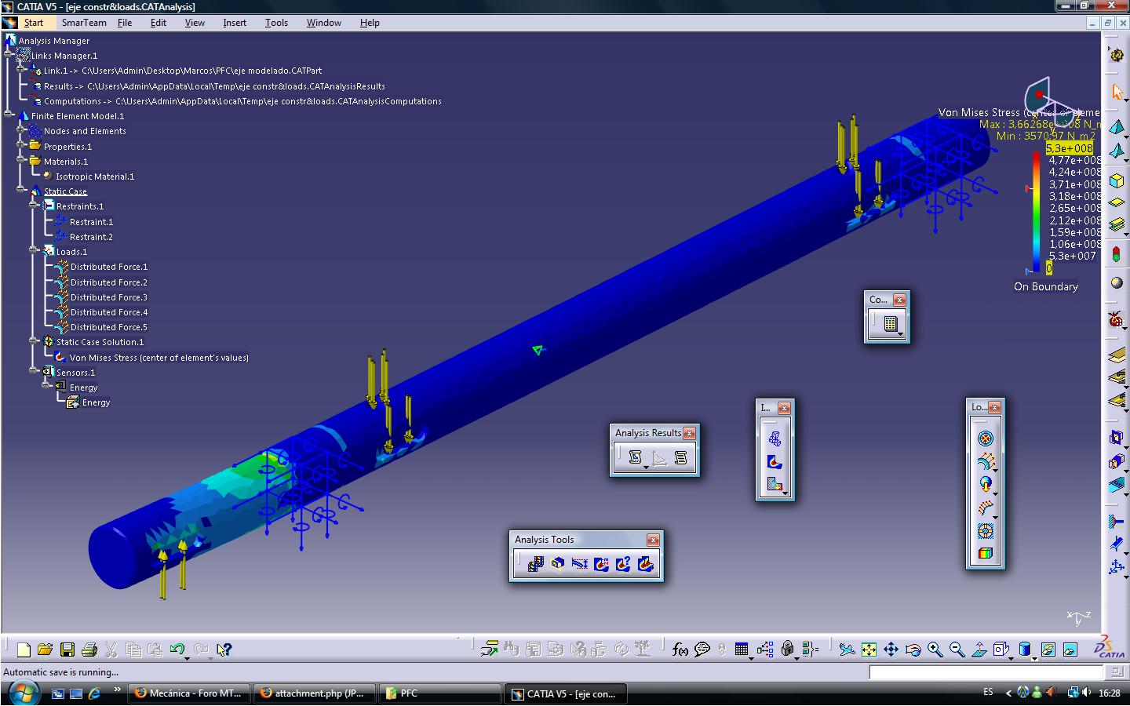The image size is (1130, 706).
Task: Click the Temperature Field icon in Loads toolbar
Action: [986, 554]
